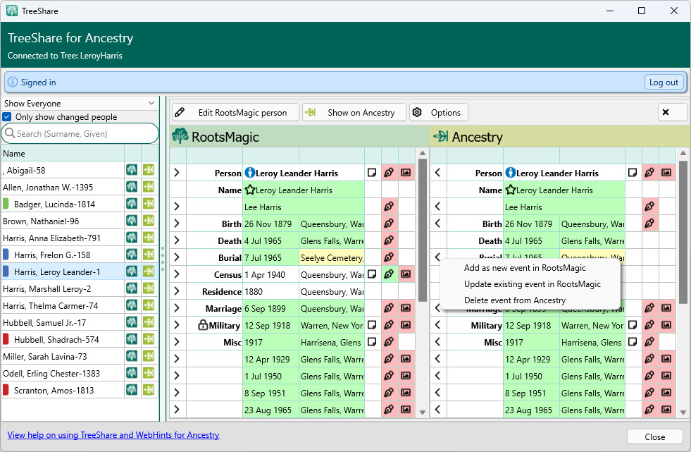The height and width of the screenshot is (452, 691).
Task: Open media icon on RootsMagic Census row
Action: pos(406,274)
